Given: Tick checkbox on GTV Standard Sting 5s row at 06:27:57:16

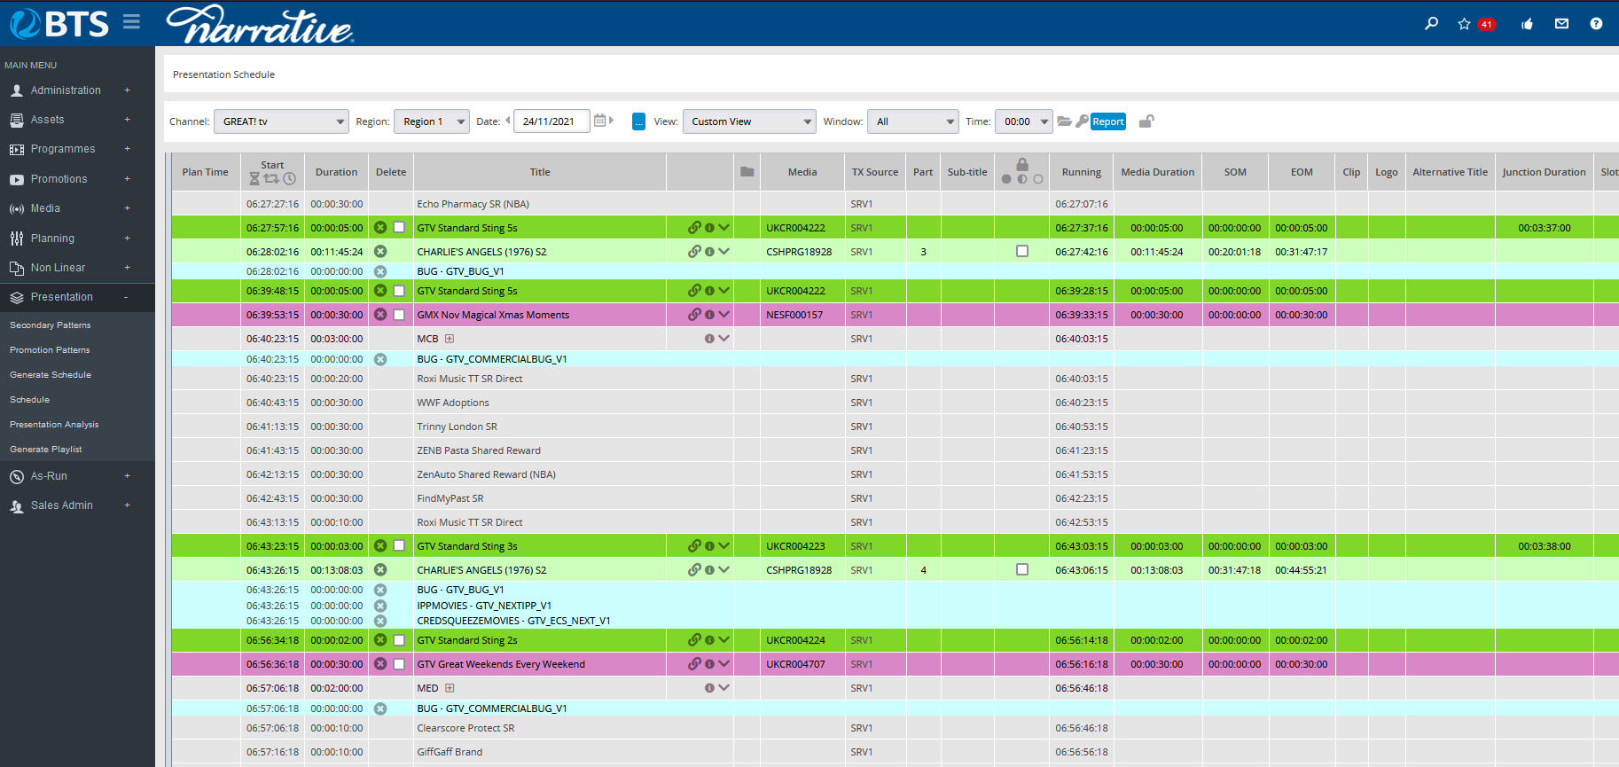Looking at the screenshot, I should tap(399, 228).
